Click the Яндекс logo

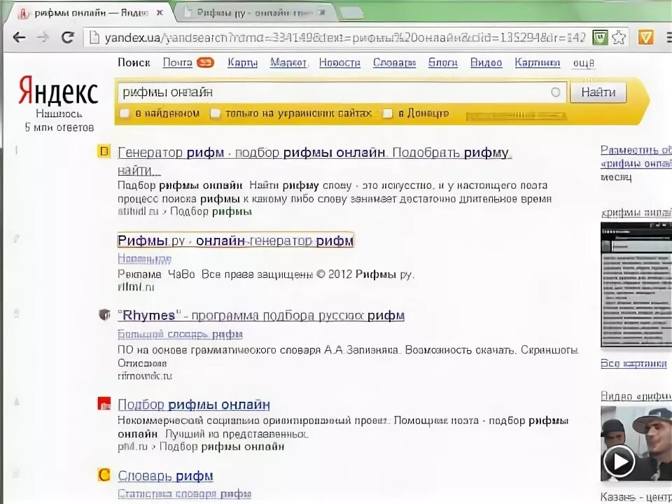(58, 91)
